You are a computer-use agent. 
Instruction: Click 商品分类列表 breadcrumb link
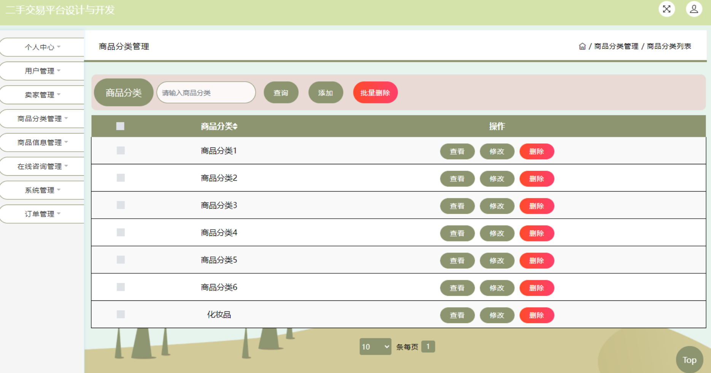click(669, 46)
